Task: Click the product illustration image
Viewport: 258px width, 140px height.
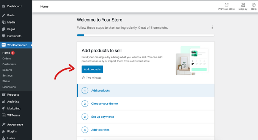Action: pyautogui.click(x=192, y=61)
